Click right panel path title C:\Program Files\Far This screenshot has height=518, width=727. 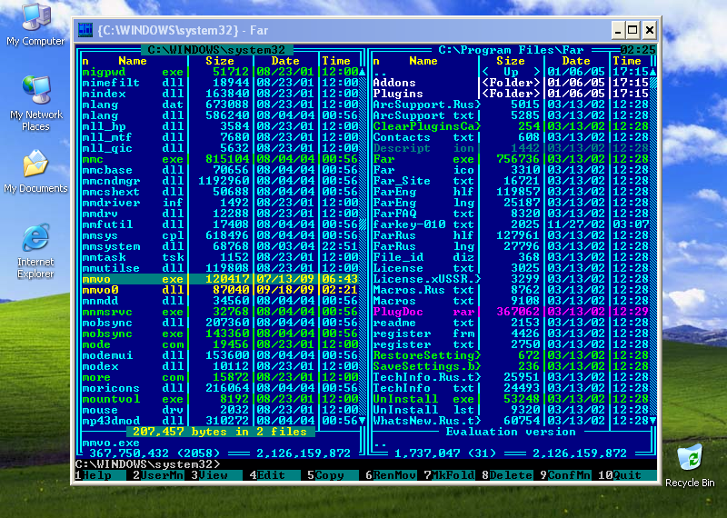511,50
